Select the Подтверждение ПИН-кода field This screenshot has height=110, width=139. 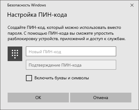(x=71, y=65)
